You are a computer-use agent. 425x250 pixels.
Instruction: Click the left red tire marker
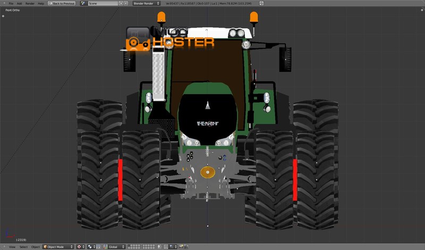click(x=121, y=180)
